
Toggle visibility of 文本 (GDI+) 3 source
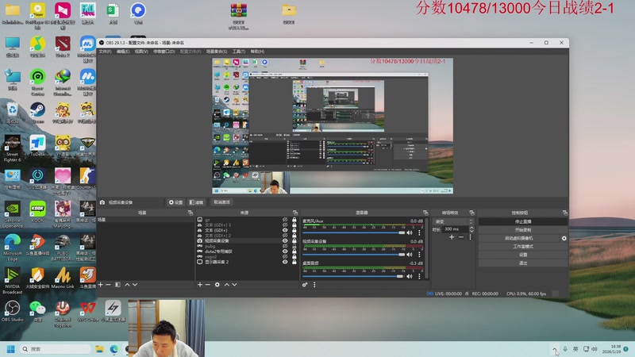click(285, 225)
